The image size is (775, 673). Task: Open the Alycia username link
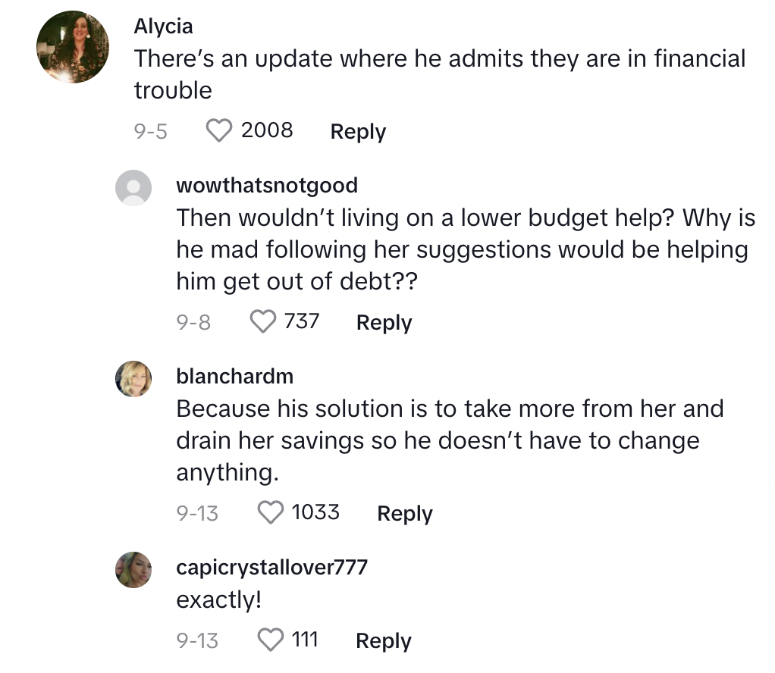point(163,27)
